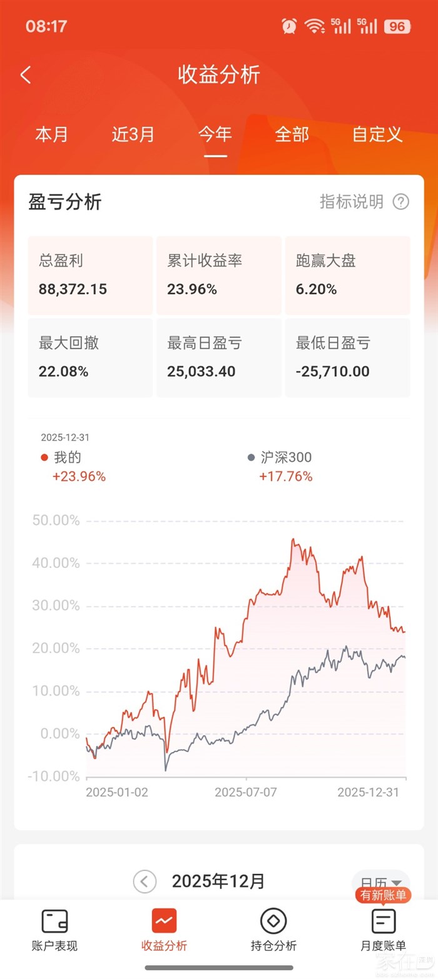
Task: Toggle 沪深300 gray legend series
Action: coord(280,457)
